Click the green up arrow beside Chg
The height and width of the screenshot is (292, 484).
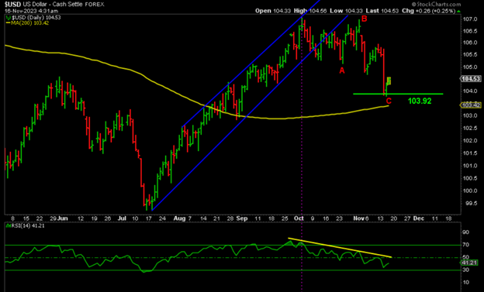(x=458, y=12)
